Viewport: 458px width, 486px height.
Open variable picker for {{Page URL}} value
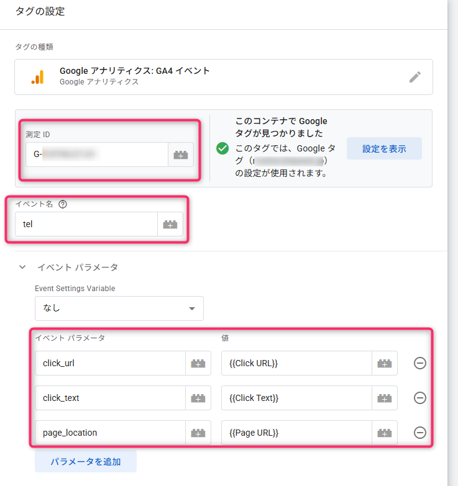click(x=384, y=433)
